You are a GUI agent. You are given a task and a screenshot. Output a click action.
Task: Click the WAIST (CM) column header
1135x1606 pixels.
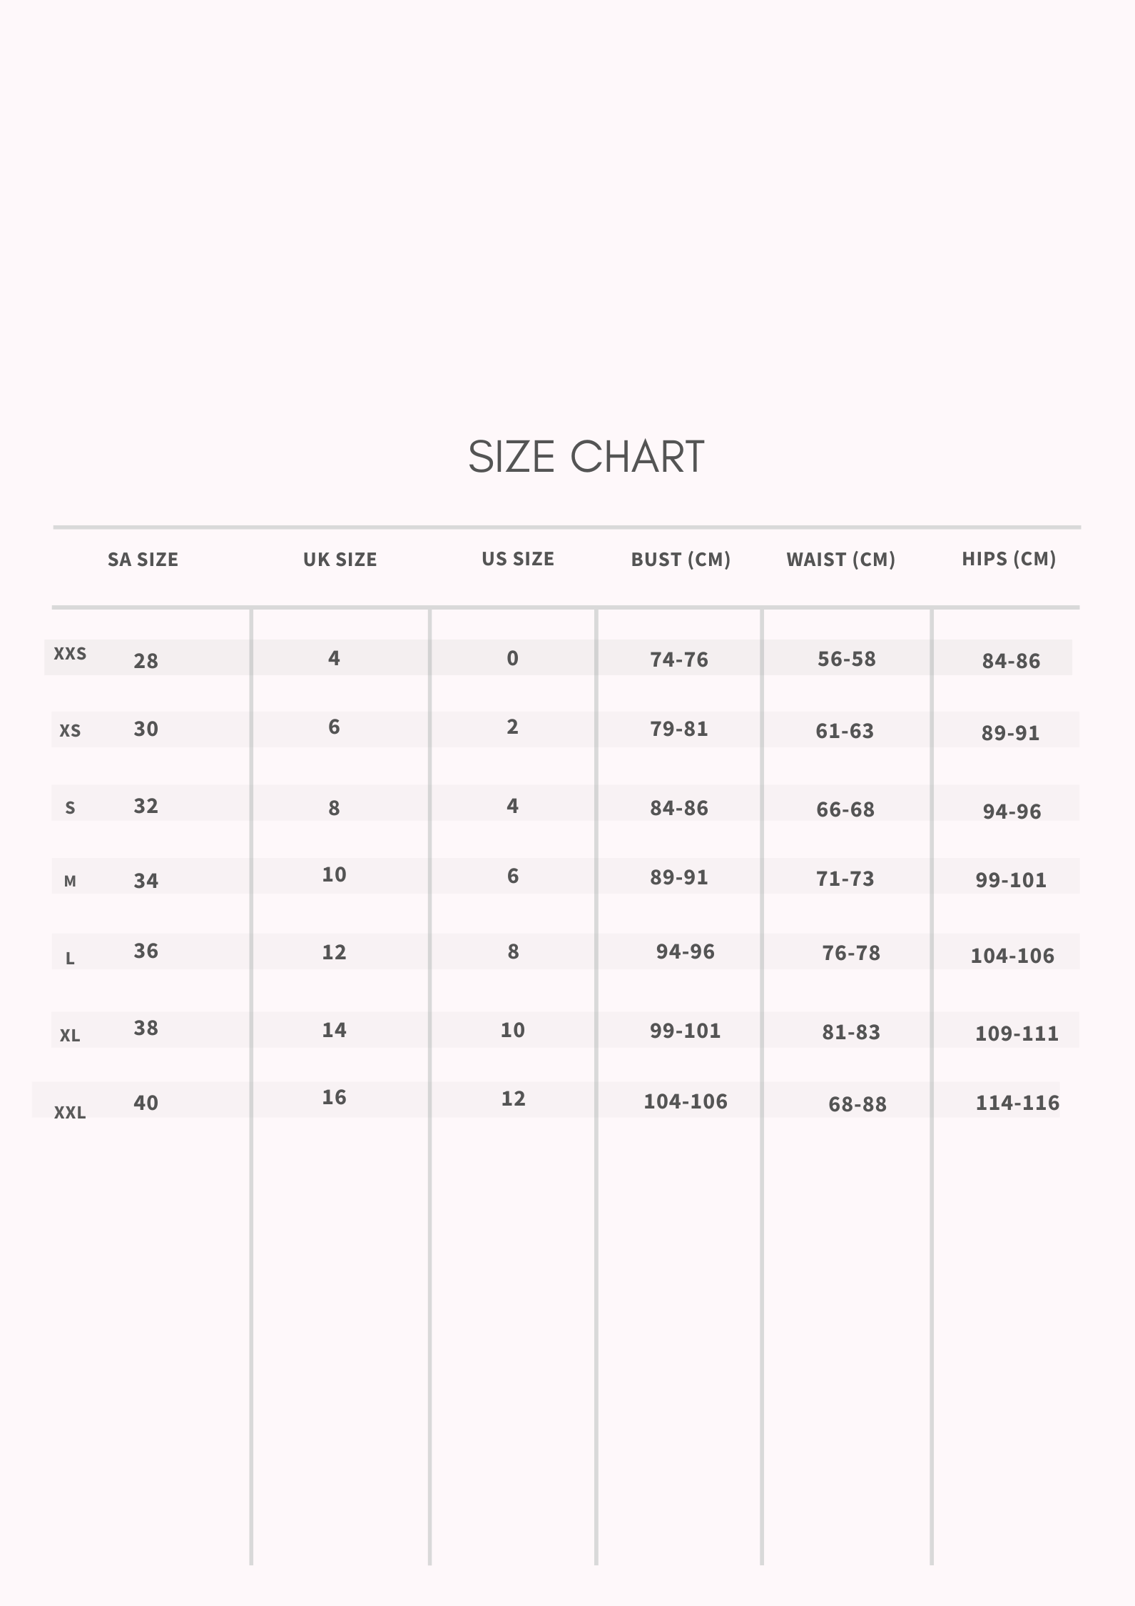pos(840,560)
